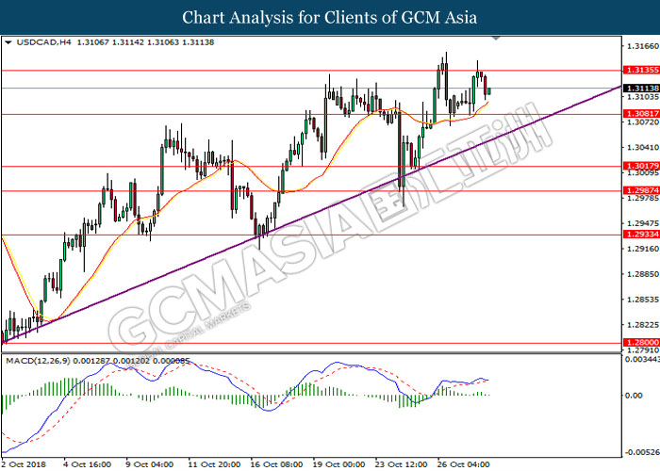The width and height of the screenshot is (660, 471).
Task: Click the current price label 1.31138
Action: (x=641, y=89)
